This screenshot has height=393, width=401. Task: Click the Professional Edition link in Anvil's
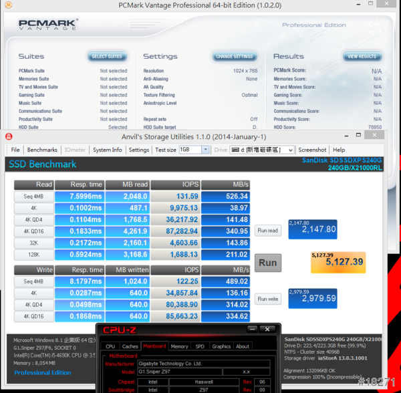click(43, 373)
